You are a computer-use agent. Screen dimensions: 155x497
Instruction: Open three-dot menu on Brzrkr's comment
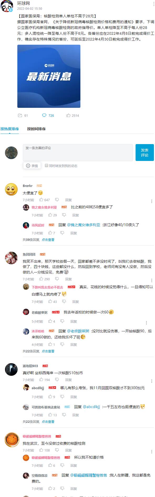point(152,201)
